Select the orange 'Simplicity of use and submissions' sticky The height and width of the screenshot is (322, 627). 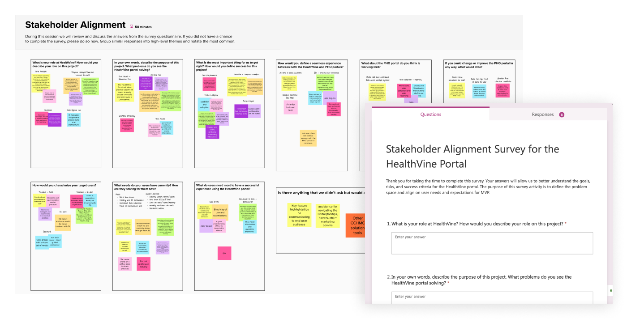click(x=220, y=212)
